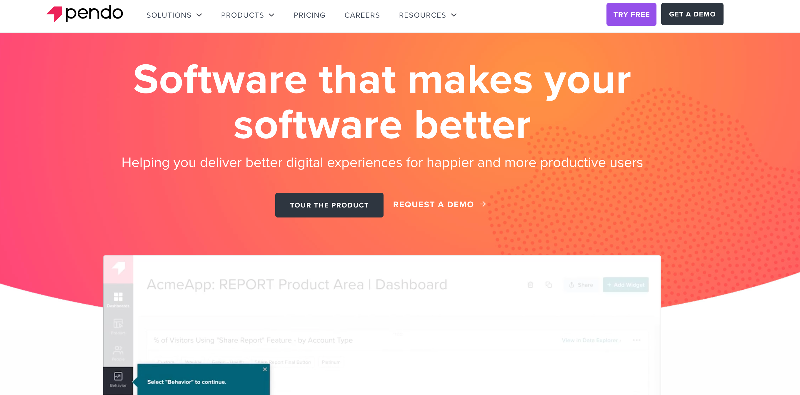Click the Try Free button in header
800x395 pixels.
[631, 14]
